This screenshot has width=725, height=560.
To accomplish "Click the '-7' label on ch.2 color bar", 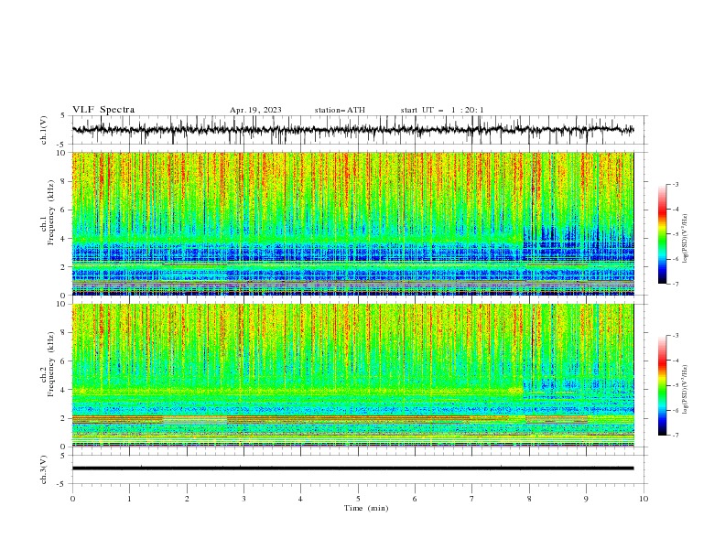I will [x=675, y=436].
